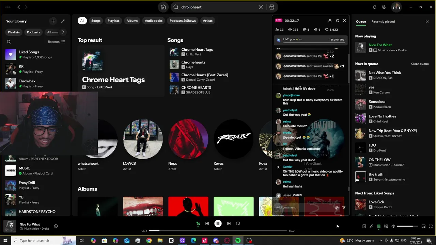
Task: Filter results by Playlists
Action: click(113, 21)
